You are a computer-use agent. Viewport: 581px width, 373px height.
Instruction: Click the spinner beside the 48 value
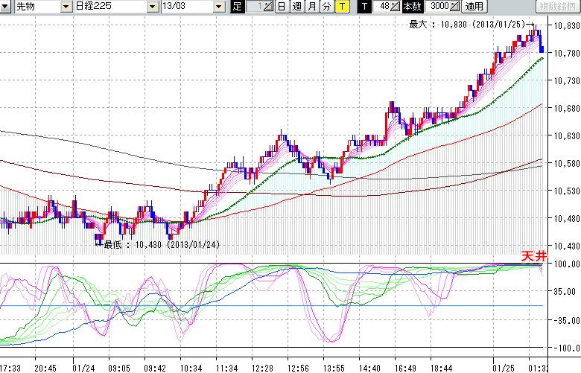pos(396,7)
